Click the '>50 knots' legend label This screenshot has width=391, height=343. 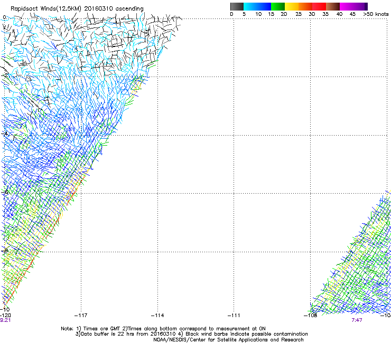[x=376, y=14]
